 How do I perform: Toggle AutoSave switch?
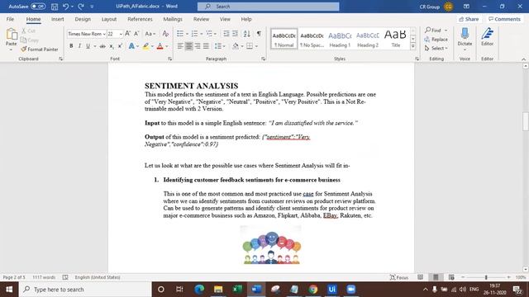pos(38,7)
